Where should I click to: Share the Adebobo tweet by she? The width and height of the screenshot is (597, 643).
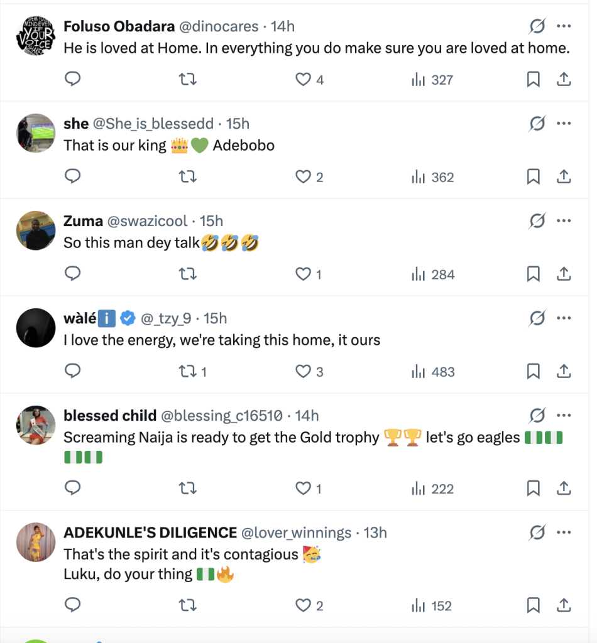564,177
